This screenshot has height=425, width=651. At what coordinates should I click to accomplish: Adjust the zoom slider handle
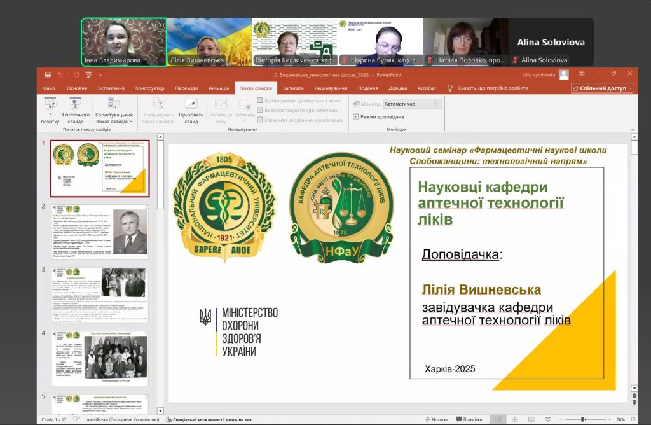[583, 420]
